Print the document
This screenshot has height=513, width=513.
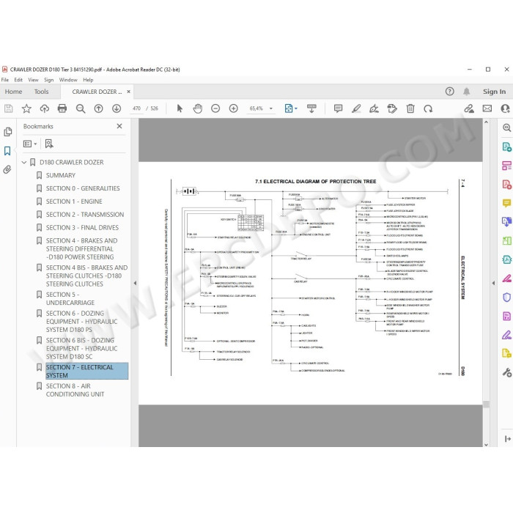tap(62, 108)
